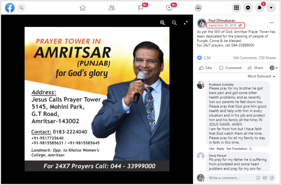Viewport: 281px width, 185px height.
Task: Zoom out of the photo
Action: (174, 23)
